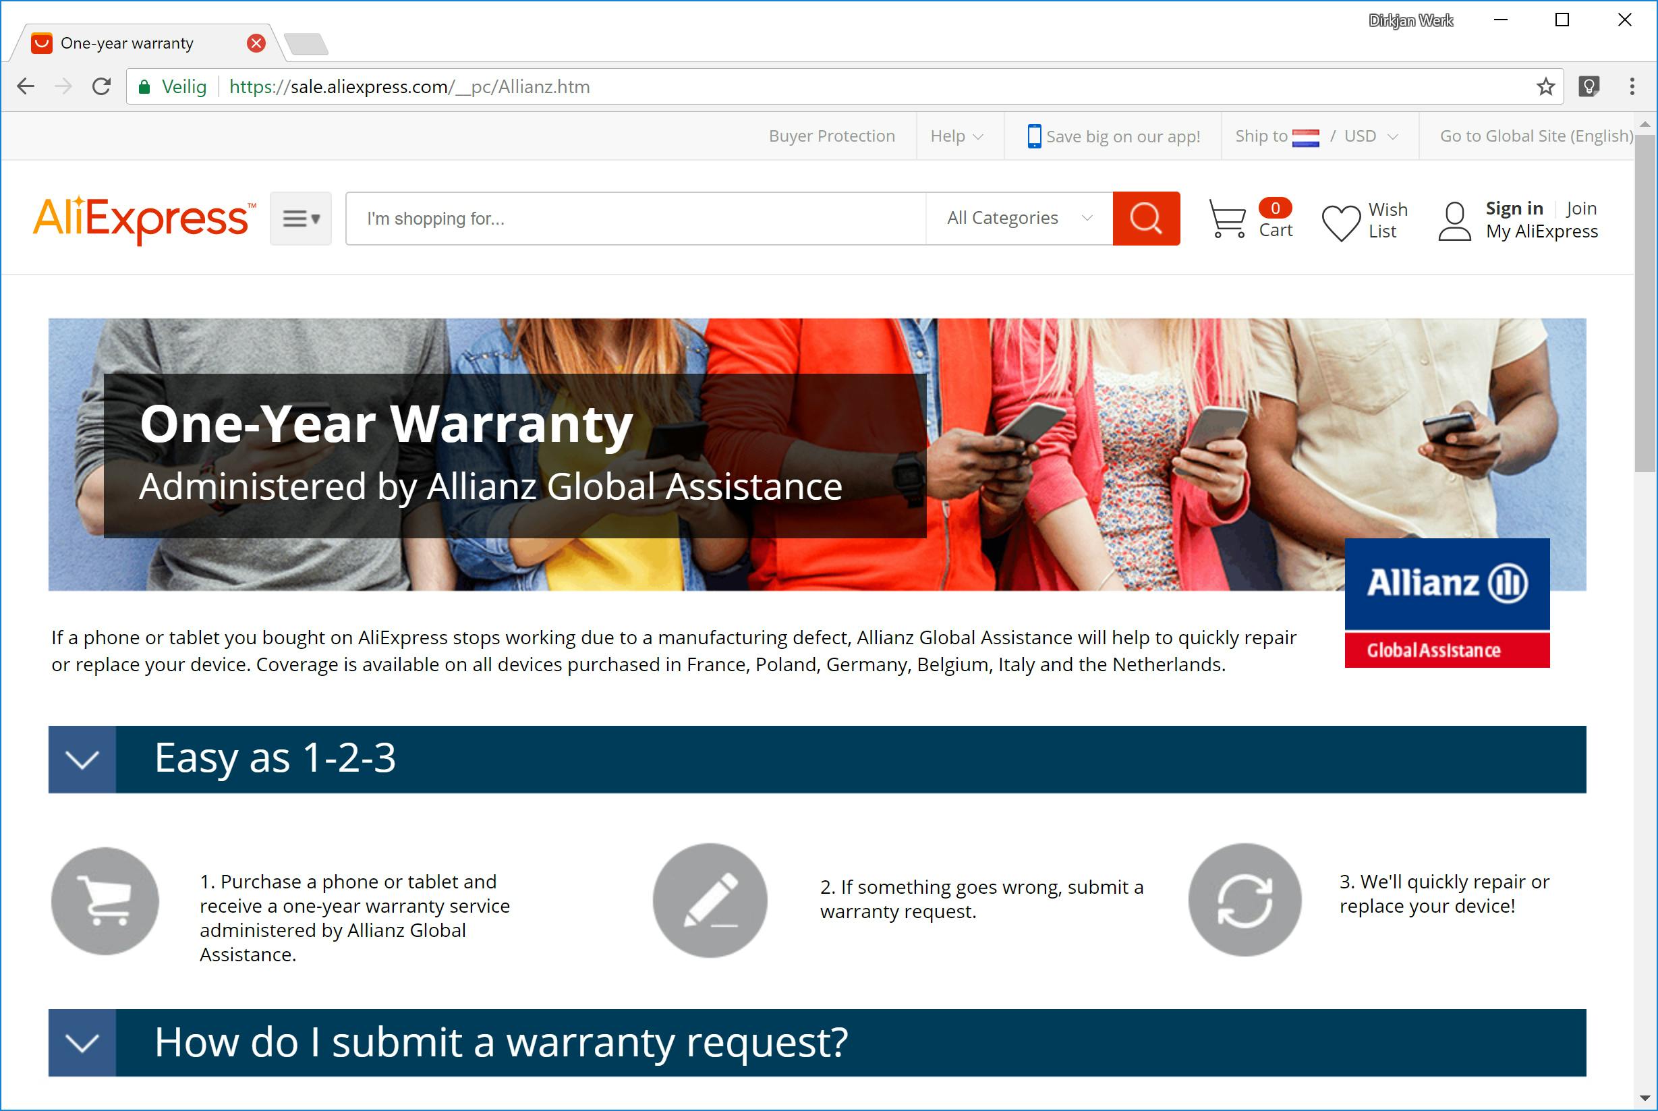
Task: Click the Sign in link
Action: [x=1514, y=208]
